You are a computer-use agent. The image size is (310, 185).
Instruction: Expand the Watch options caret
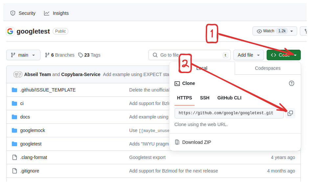[x=292, y=31]
